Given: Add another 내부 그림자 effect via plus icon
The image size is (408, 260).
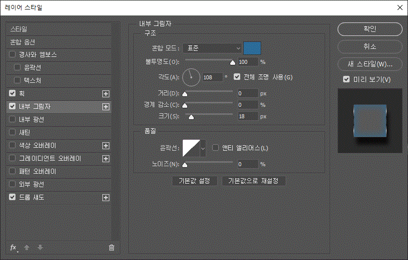Looking at the screenshot, I should [106, 107].
